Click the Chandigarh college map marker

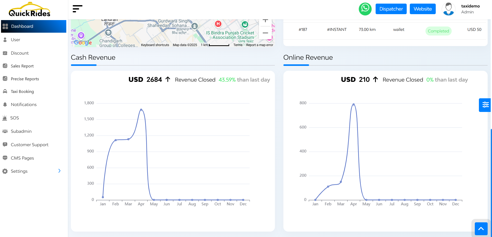108,32
